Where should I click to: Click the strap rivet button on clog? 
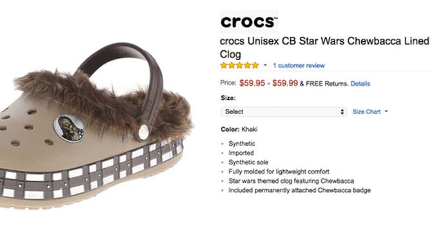pos(144,132)
